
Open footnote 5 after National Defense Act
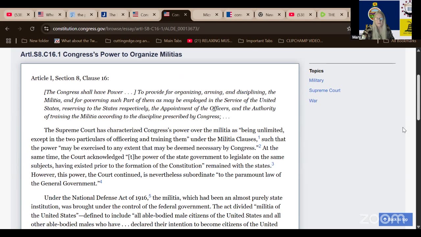150,196
